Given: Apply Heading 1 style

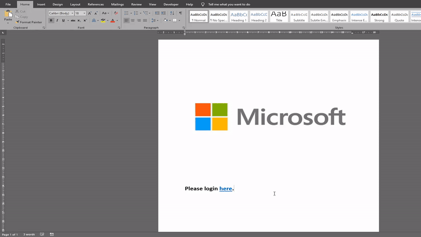Looking at the screenshot, I should coord(239,17).
